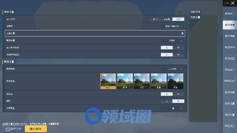Turn on anti-aliasing
The height and width of the screenshot is (133, 237).
[x=178, y=94]
